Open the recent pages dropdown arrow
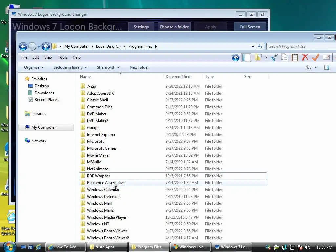The height and width of the screenshot is (252, 336). pyautogui.click(x=39, y=47)
